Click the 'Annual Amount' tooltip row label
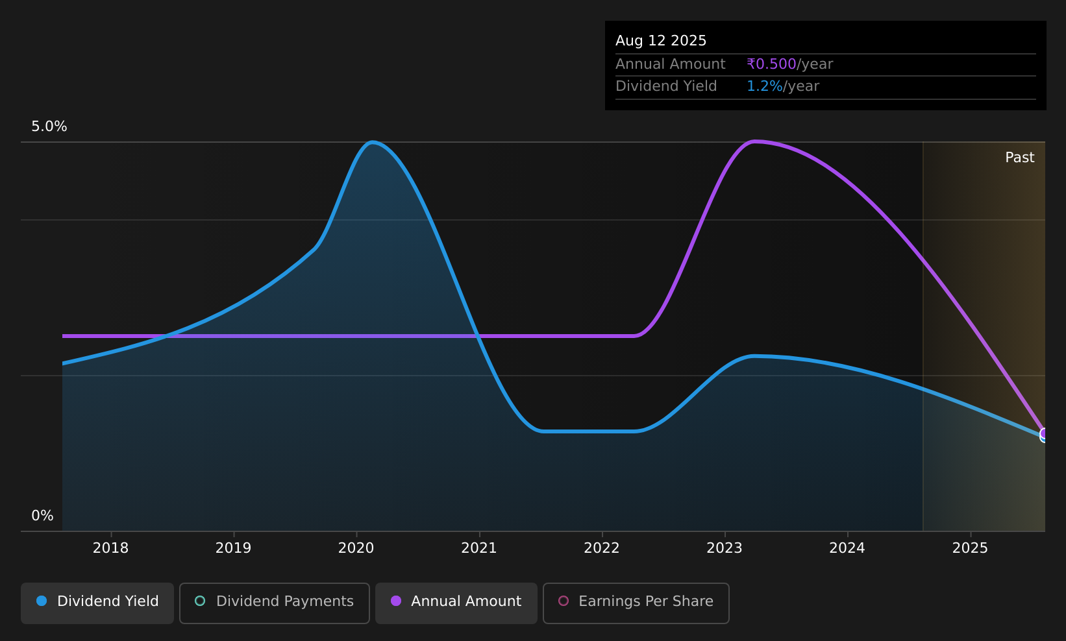This screenshot has width=1066, height=641. coord(670,64)
